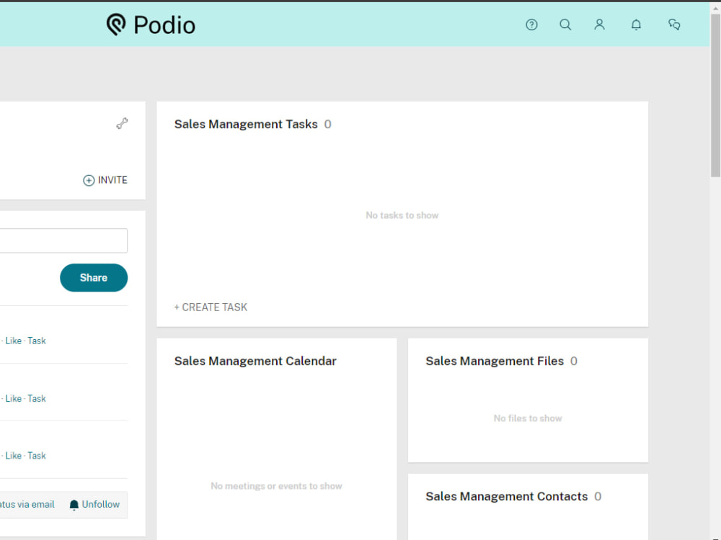721x540 pixels.
Task: Click Task on the third activity post
Action: tap(37, 456)
